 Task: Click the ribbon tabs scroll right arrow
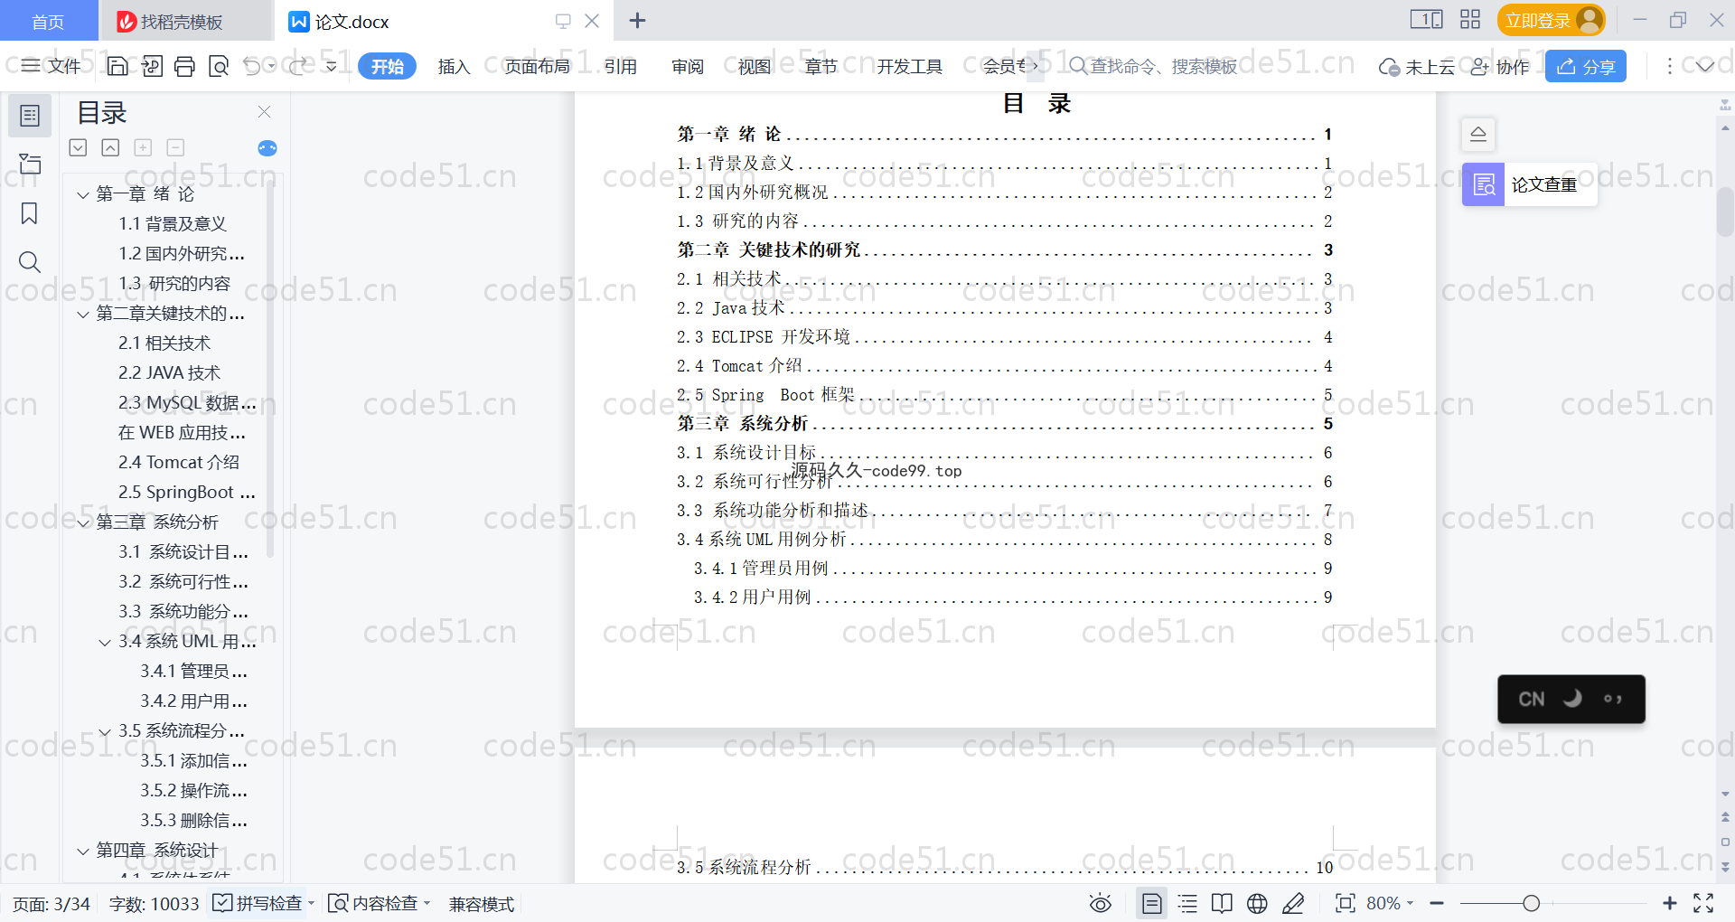click(x=1035, y=66)
